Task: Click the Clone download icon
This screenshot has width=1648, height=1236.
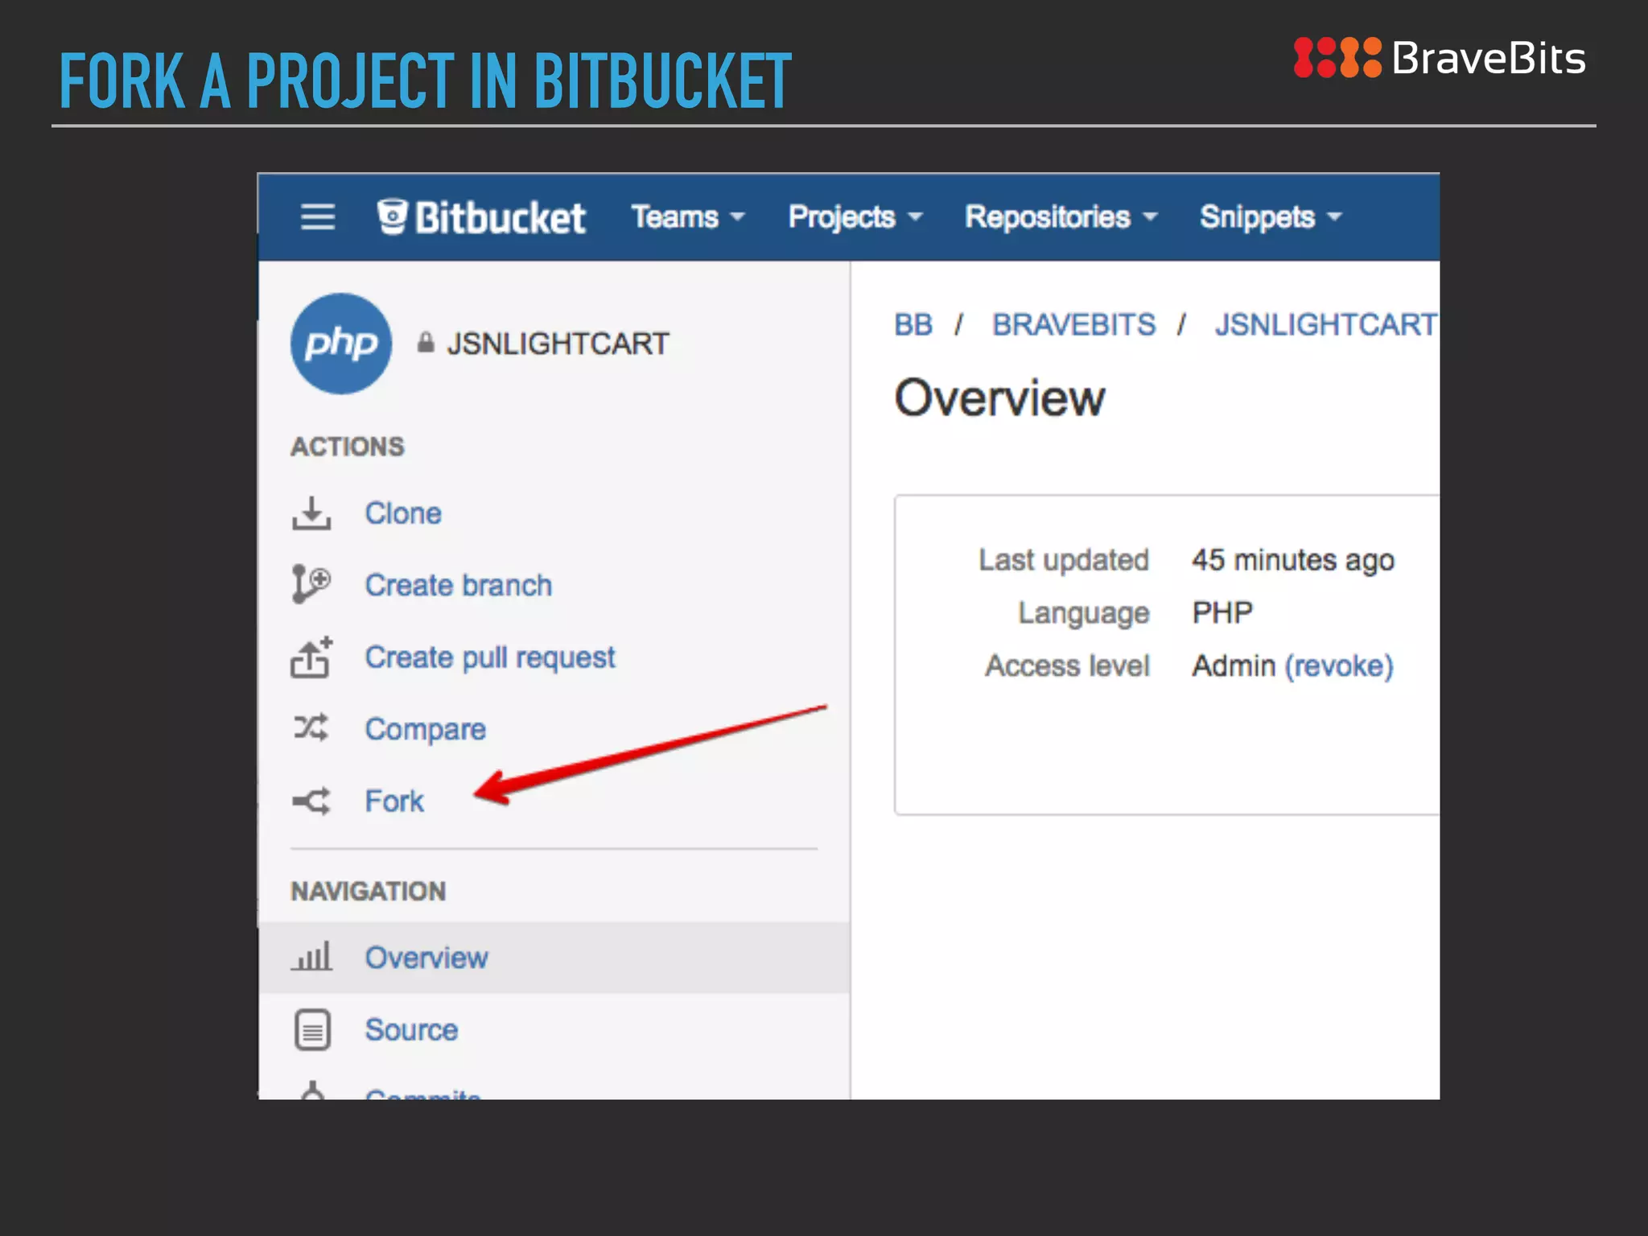Action: coord(311,513)
